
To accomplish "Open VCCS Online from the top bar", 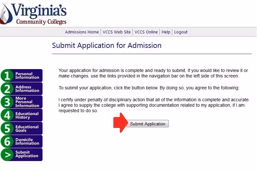I will click(146, 32).
